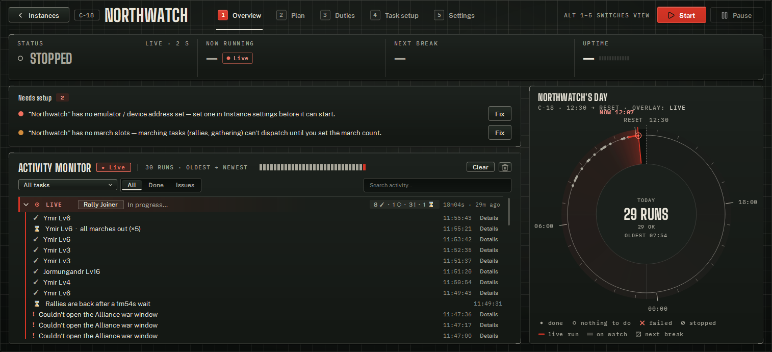Filter activity by Issues
Viewport: 772px width, 352px height.
(185, 185)
